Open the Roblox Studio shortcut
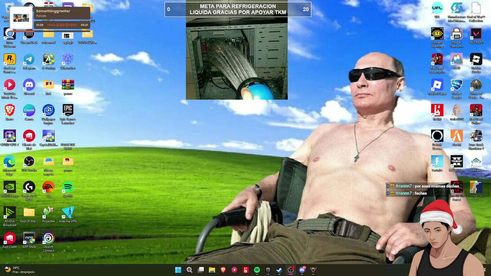This screenshot has height=276, width=491. click(476, 64)
